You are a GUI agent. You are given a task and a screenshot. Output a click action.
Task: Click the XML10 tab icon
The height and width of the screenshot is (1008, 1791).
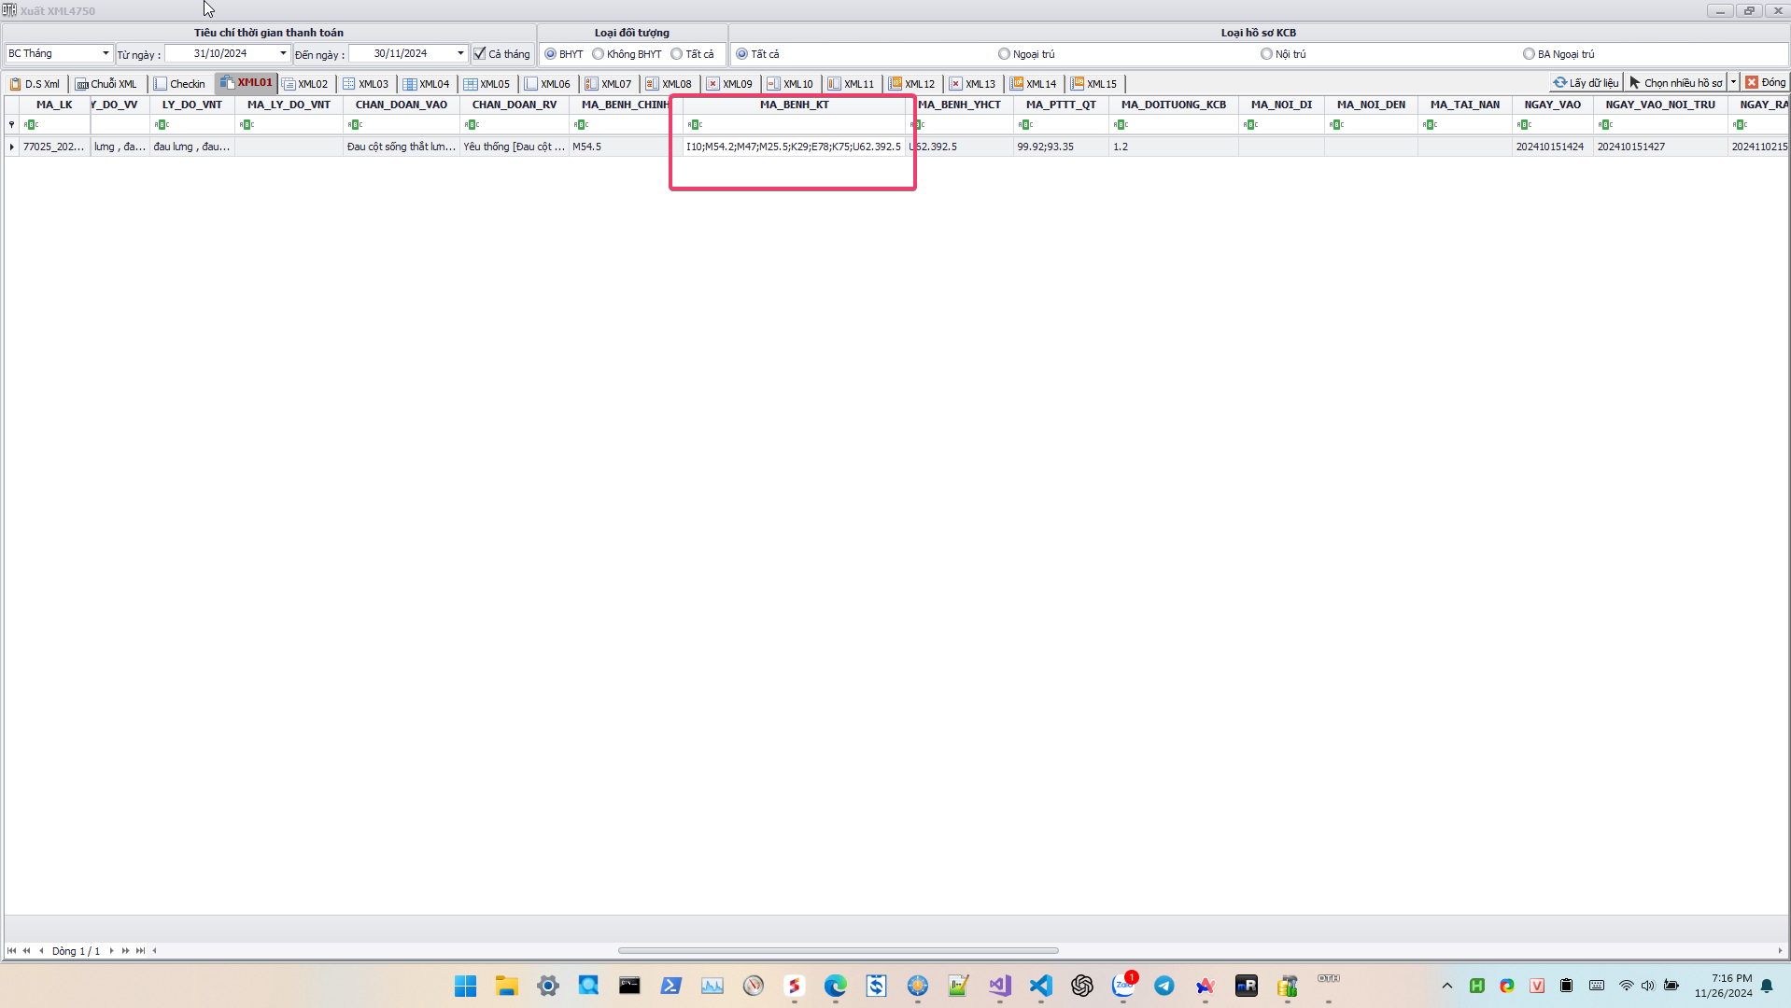tap(774, 84)
